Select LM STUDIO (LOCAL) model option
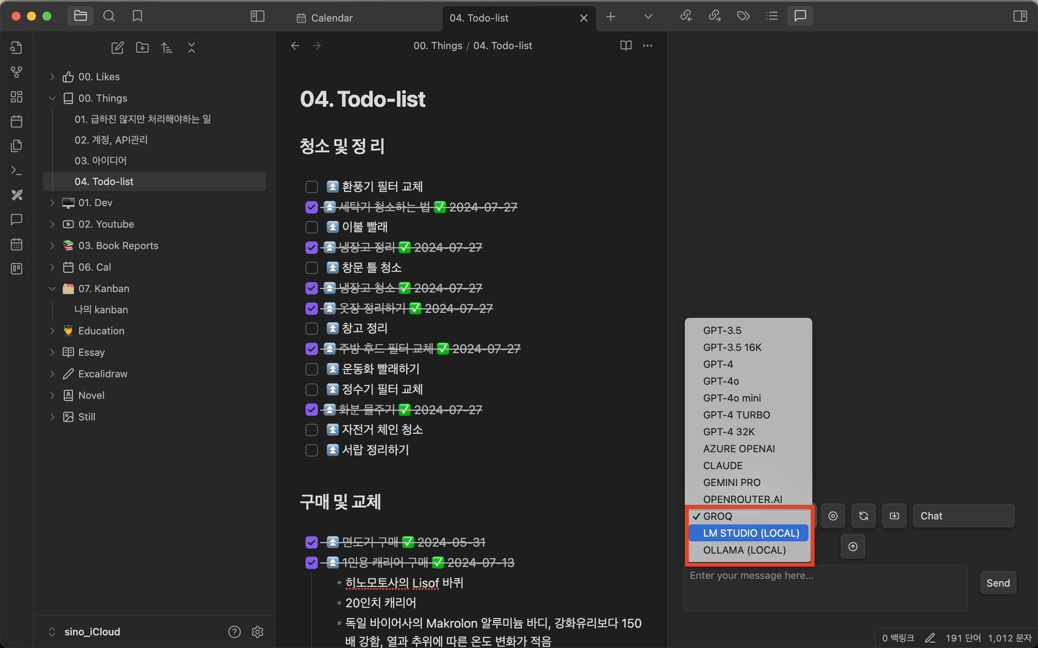 pyautogui.click(x=750, y=533)
